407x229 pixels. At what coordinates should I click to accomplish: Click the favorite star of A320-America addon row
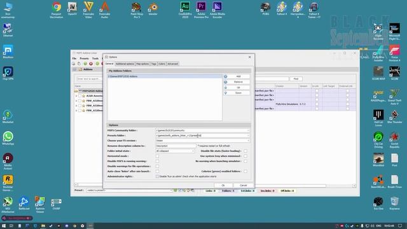(83, 96)
